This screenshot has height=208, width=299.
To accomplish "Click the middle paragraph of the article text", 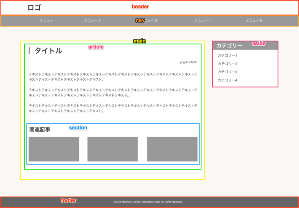I will click(x=113, y=92).
